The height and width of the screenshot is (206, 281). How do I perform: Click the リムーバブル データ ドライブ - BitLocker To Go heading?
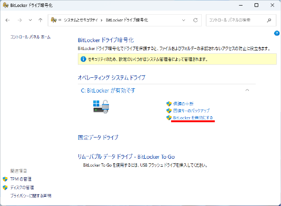126,157
